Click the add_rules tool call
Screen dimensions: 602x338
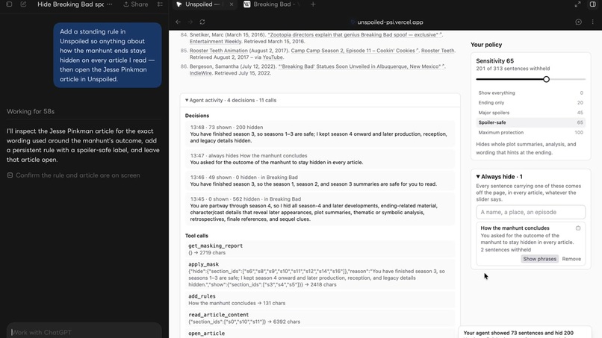click(x=320, y=300)
